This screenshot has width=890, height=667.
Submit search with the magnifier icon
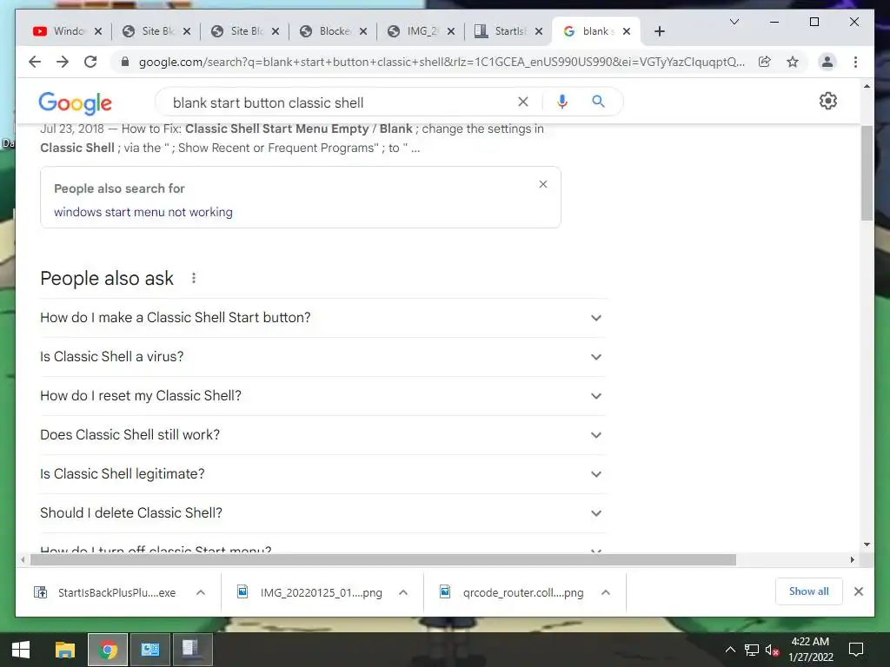coord(598,102)
